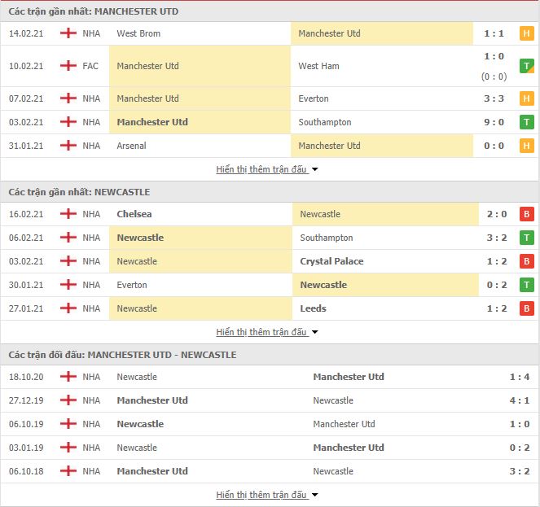
Task: Open the 27.12.19 Manchester Utd vs Newcastle row
Action: 270,400
